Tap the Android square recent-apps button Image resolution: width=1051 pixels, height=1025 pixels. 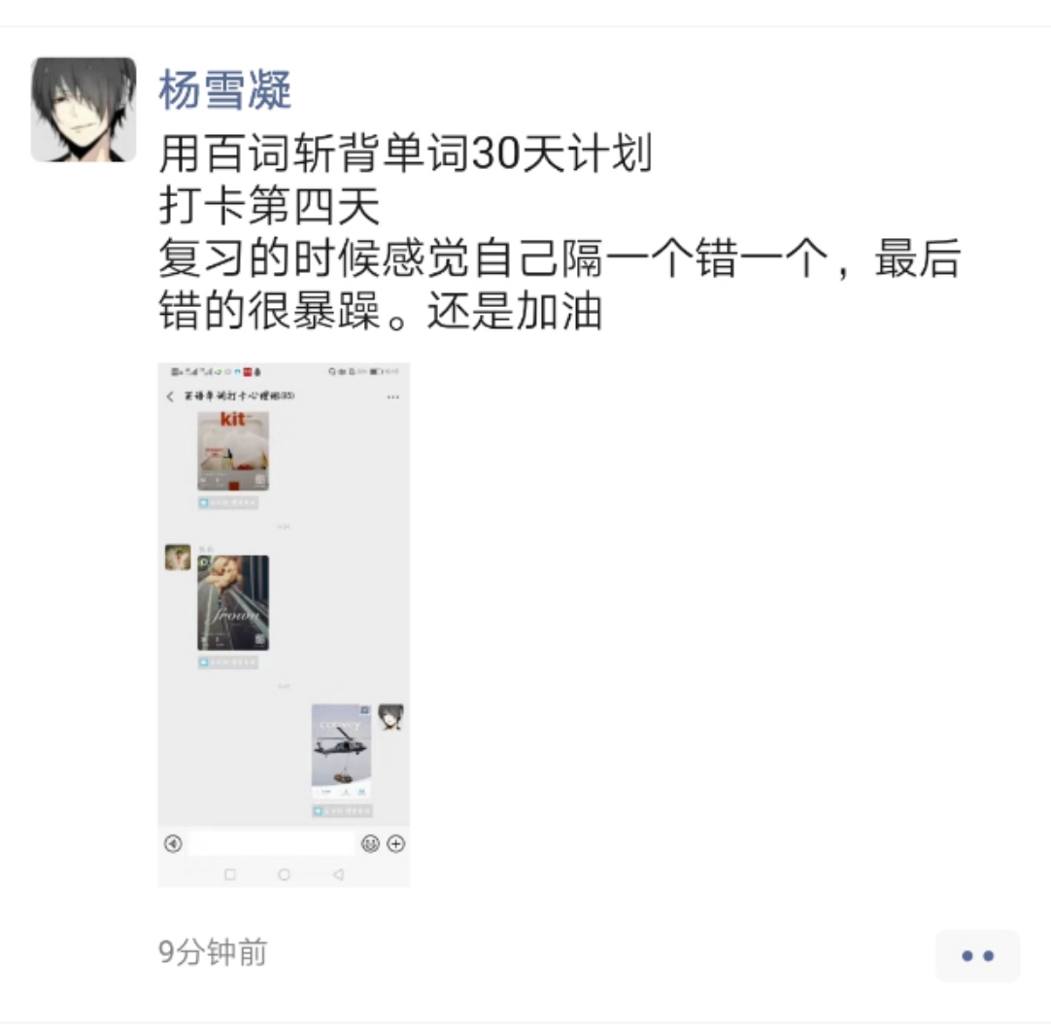pyautogui.click(x=230, y=874)
